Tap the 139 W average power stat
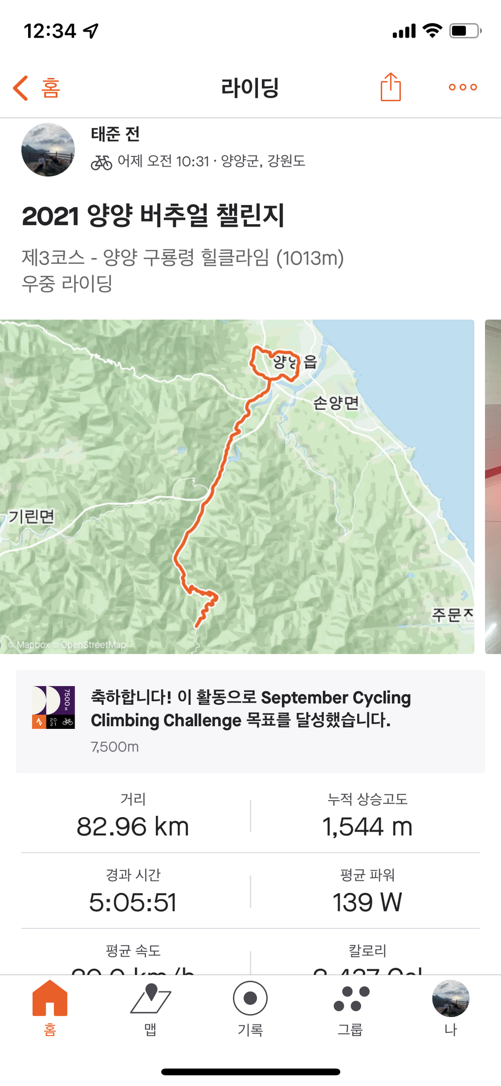The width and height of the screenshot is (501, 1086). (x=367, y=902)
